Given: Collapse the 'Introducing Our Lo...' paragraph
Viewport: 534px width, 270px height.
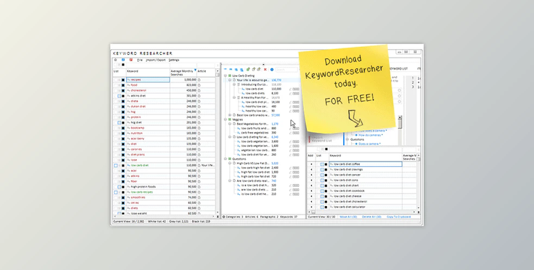Looking at the screenshot, I should pyautogui.click(x=234, y=85).
